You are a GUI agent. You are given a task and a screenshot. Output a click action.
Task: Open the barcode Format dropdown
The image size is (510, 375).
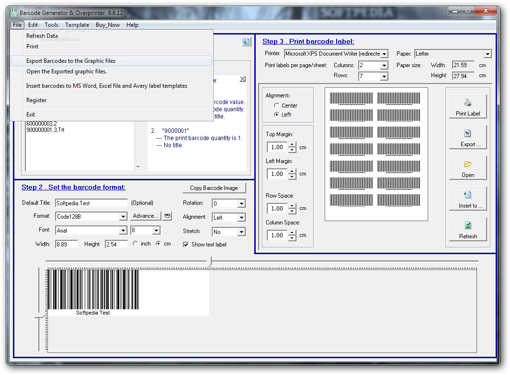(x=123, y=216)
